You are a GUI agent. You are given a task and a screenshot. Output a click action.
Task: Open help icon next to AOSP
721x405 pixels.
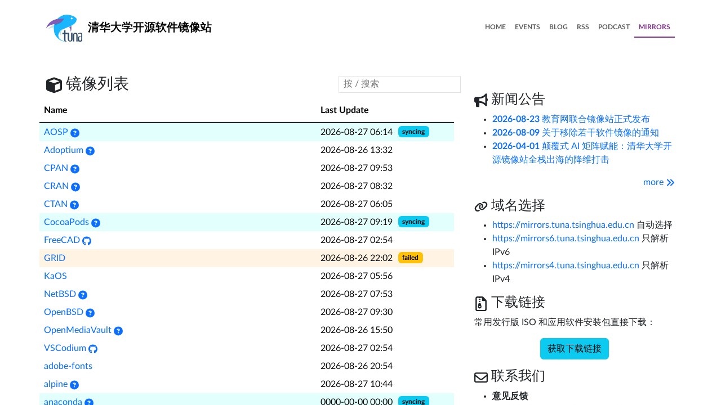click(75, 133)
